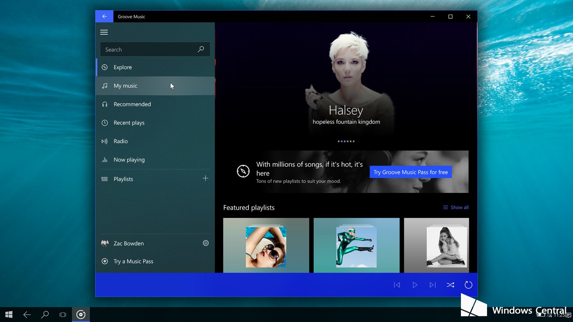The image size is (573, 322).
Task: Add new playlist with plus icon
Action: [x=205, y=178]
